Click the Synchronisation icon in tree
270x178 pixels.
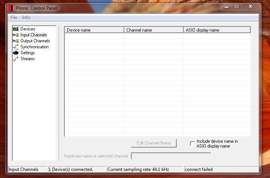pyautogui.click(x=16, y=47)
